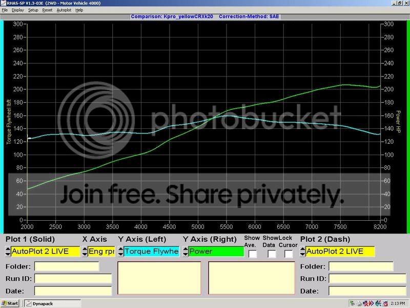Click the cyan Torque Flywheel Y Axis field
The height and width of the screenshot is (308, 410).
tap(151, 252)
